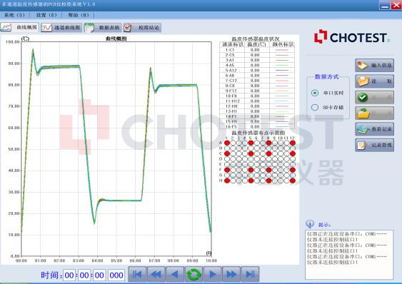Image resolution: width=402 pixels, height=284 pixels.
Task: Click the folder with green arrow button
Action: coord(374,113)
